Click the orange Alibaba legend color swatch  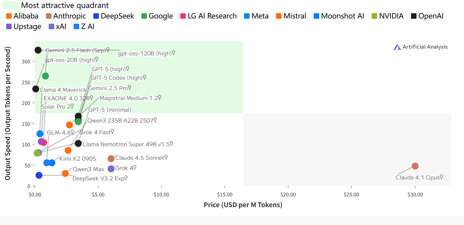pyautogui.click(x=9, y=16)
